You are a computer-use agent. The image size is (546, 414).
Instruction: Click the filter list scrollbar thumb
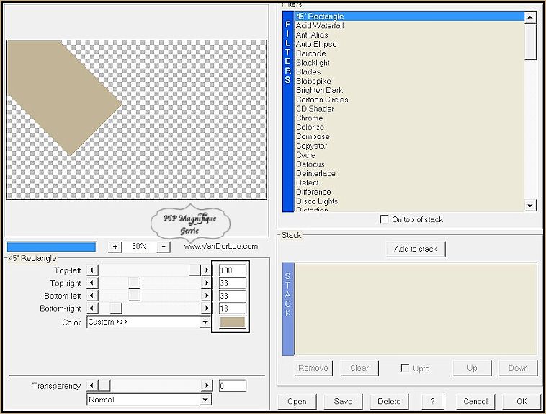530,42
